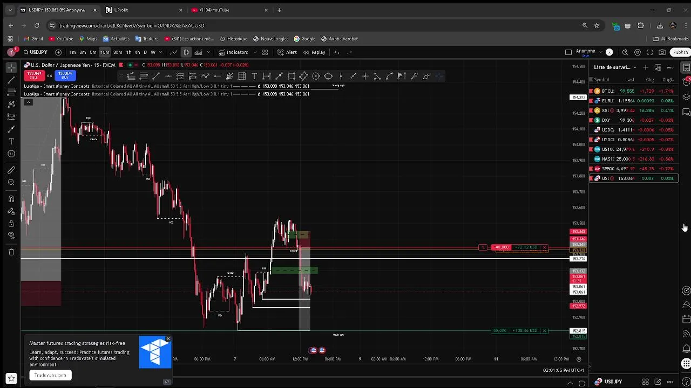Click the Publish button
The width and height of the screenshot is (691, 388).
pyautogui.click(x=680, y=52)
